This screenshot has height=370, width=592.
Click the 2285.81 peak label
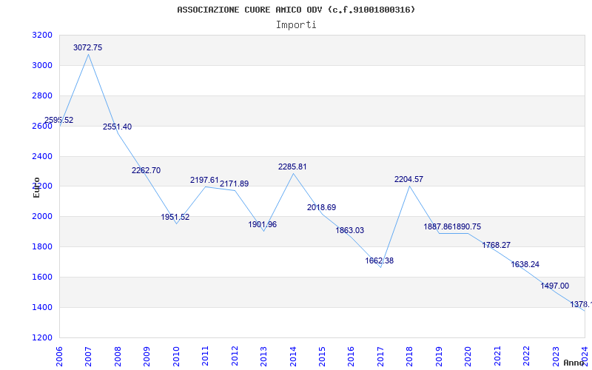click(292, 167)
